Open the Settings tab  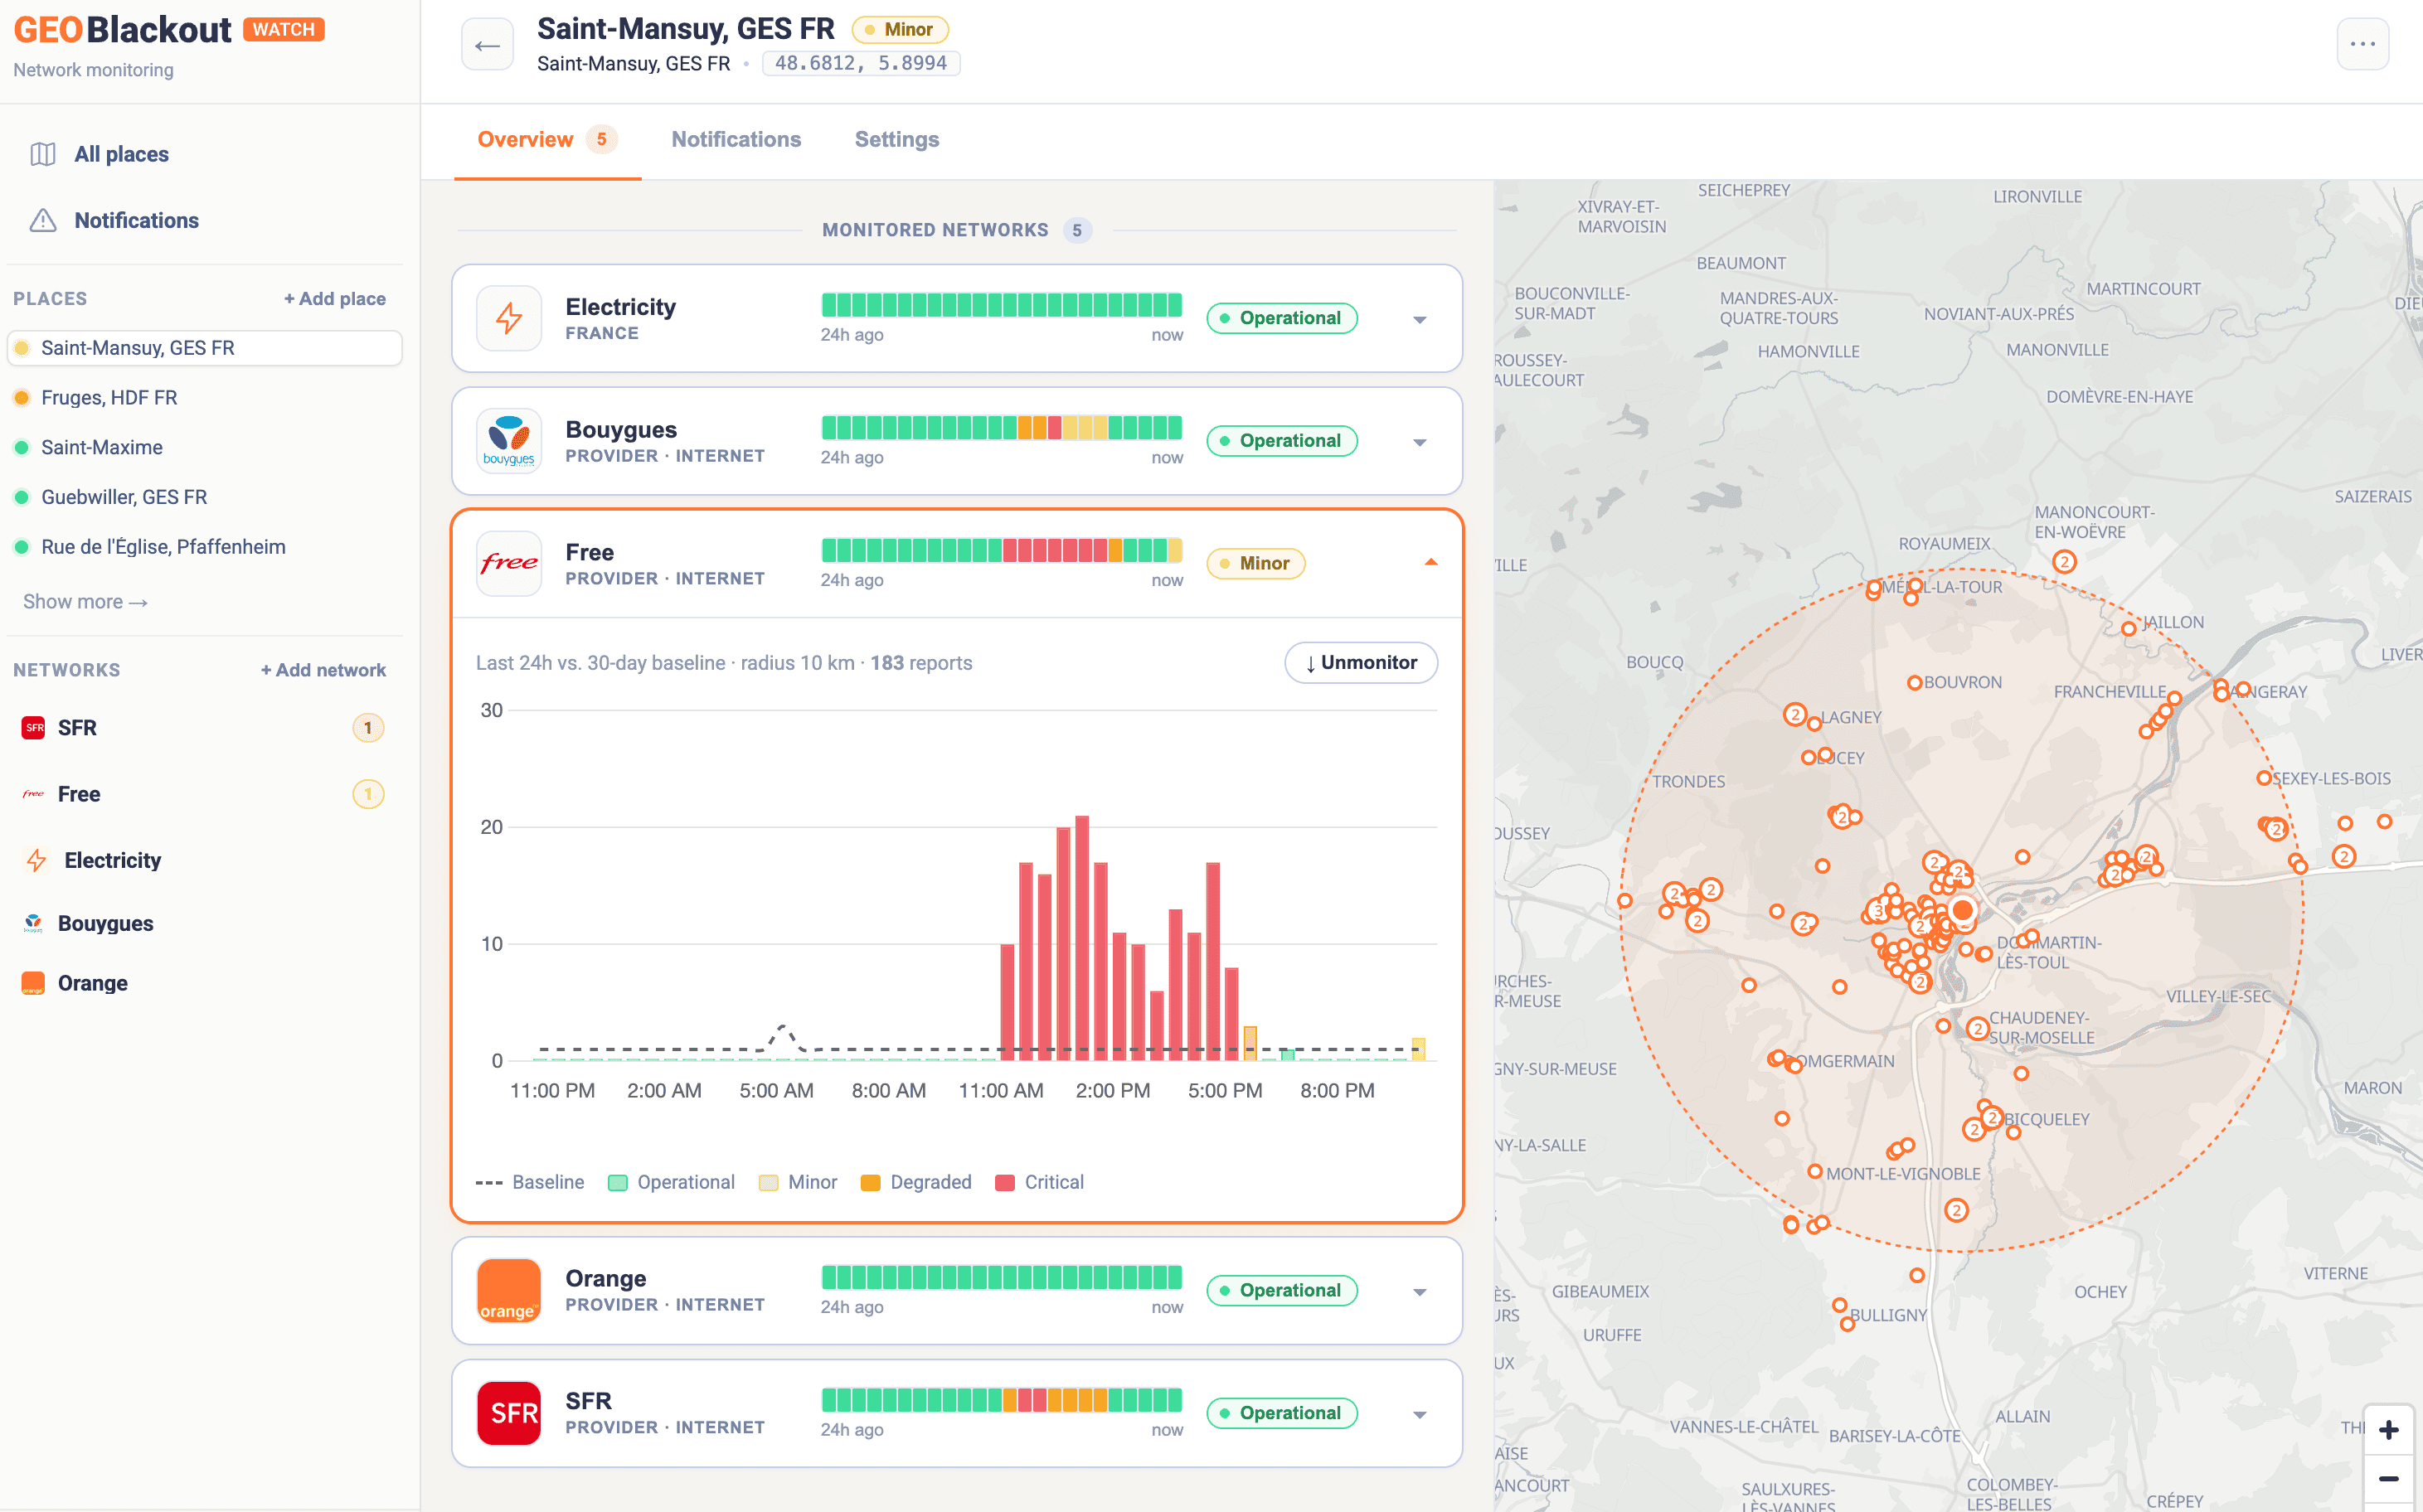pos(896,139)
